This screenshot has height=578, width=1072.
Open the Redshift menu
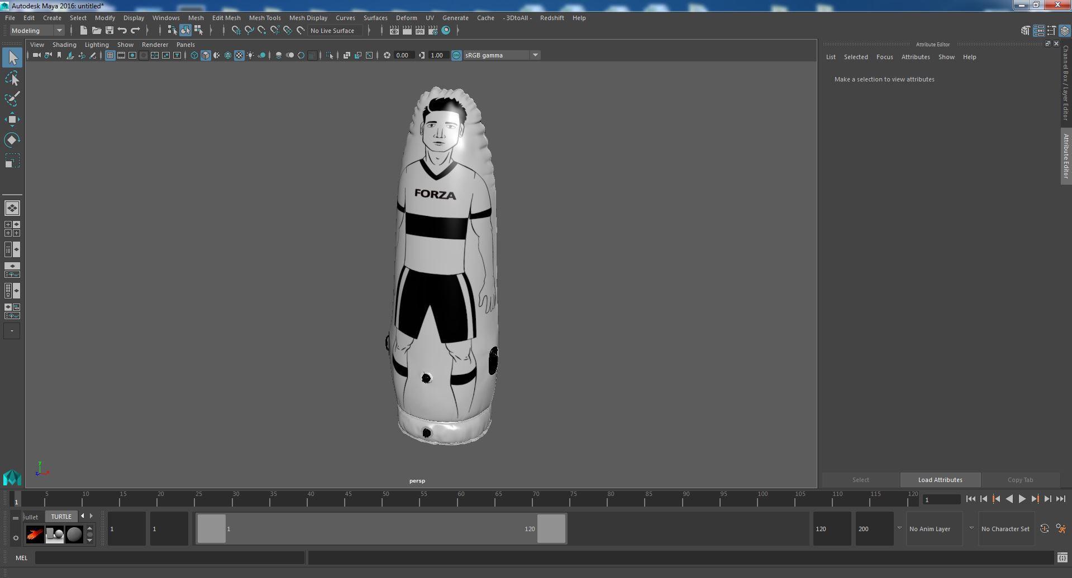point(552,18)
